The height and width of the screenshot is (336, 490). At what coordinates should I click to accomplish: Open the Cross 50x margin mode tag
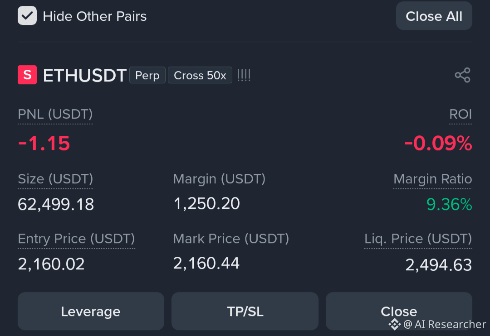click(200, 75)
